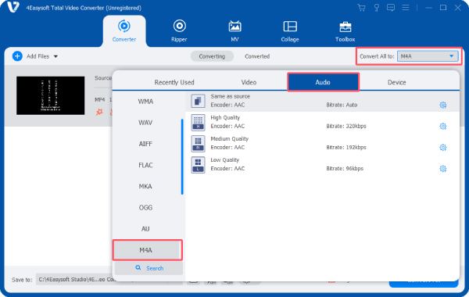The height and width of the screenshot is (297, 469).
Task: Open the Collage tab
Action: point(290,30)
